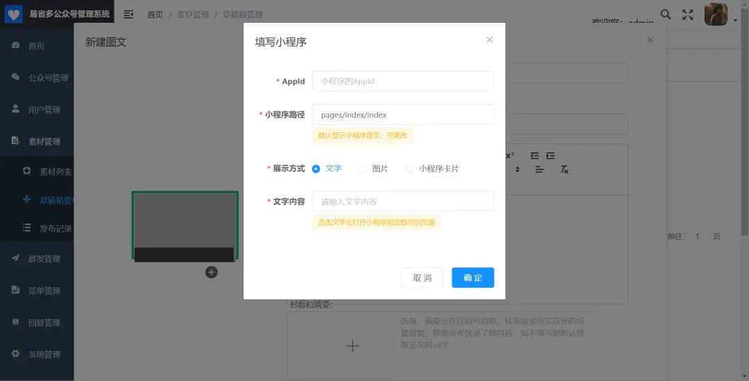Viewport: 749px width, 381px height.
Task: Open 菜单管理 sidebar menu
Action: tap(37, 291)
